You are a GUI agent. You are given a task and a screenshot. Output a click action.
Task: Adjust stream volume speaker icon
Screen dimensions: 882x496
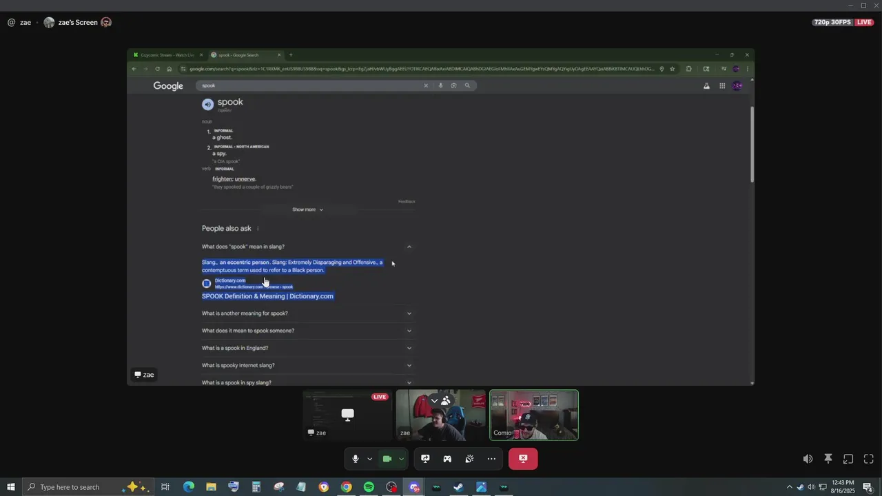pyautogui.click(x=808, y=459)
